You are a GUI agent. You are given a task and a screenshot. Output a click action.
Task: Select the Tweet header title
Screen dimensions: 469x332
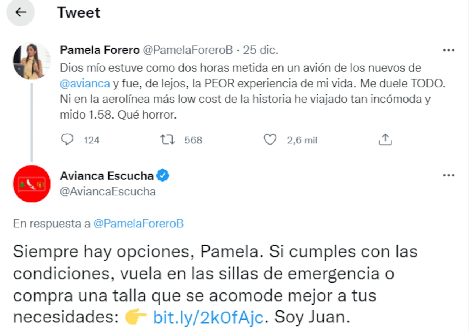tap(78, 12)
